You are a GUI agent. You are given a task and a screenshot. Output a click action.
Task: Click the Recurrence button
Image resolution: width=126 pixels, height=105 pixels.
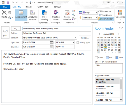[x=105, y=11]
